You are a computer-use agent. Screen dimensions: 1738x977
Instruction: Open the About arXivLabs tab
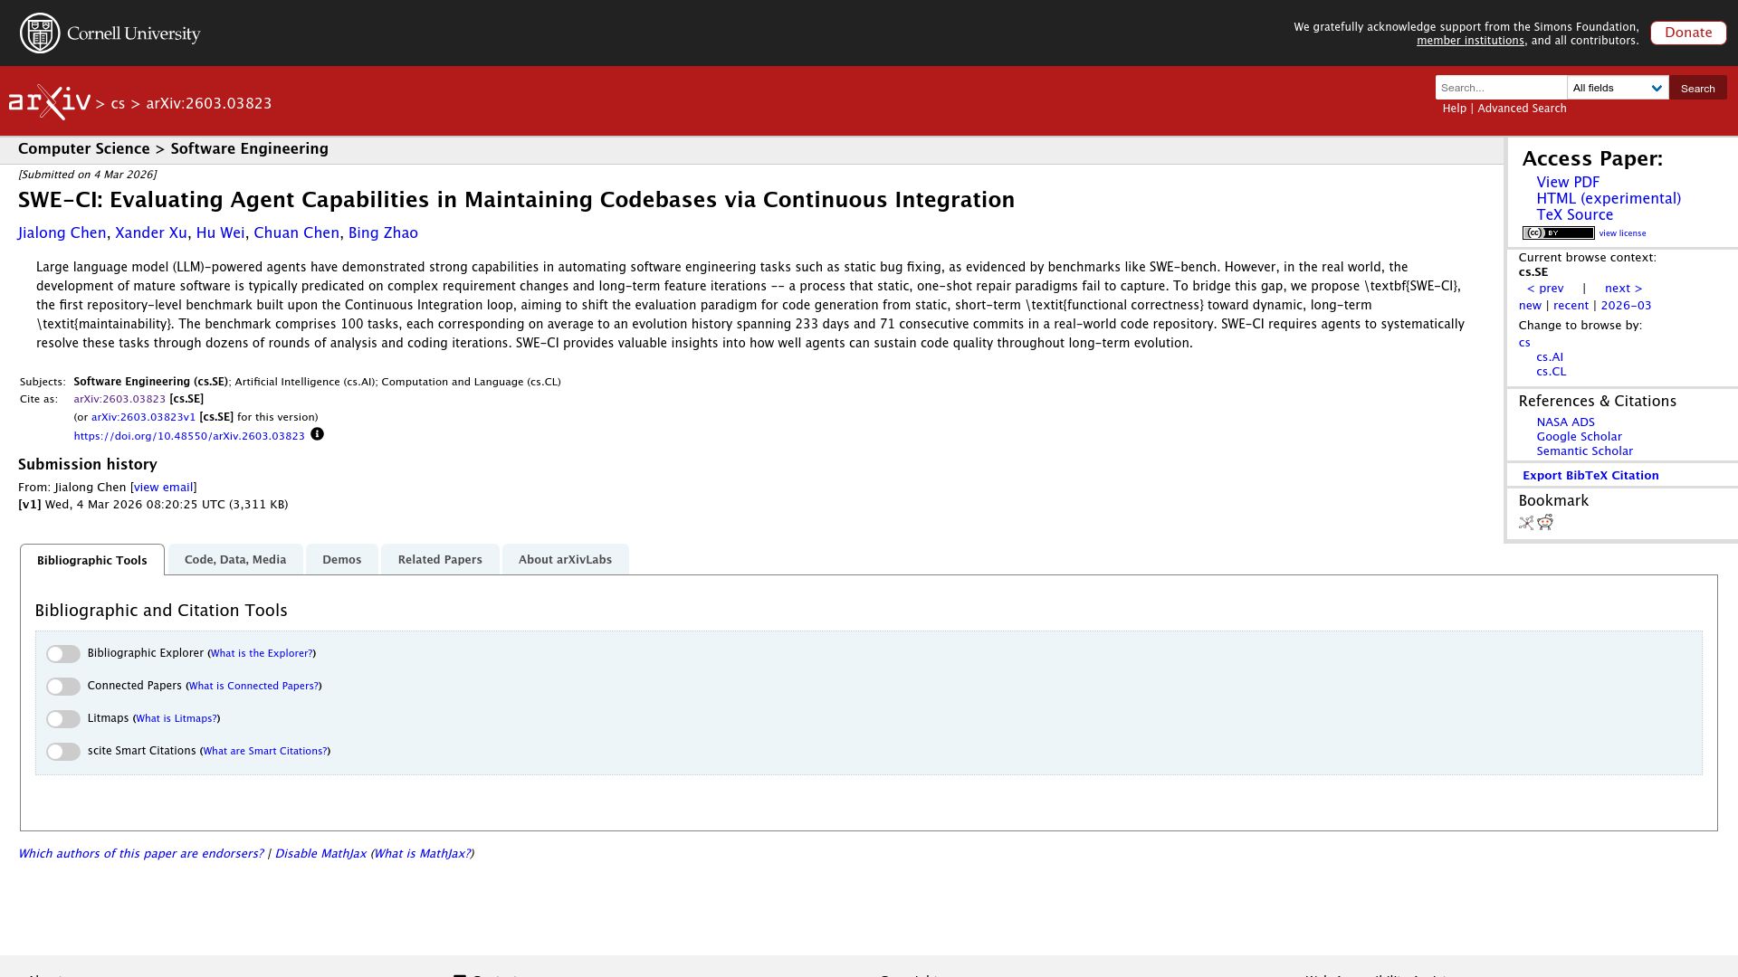(x=565, y=559)
